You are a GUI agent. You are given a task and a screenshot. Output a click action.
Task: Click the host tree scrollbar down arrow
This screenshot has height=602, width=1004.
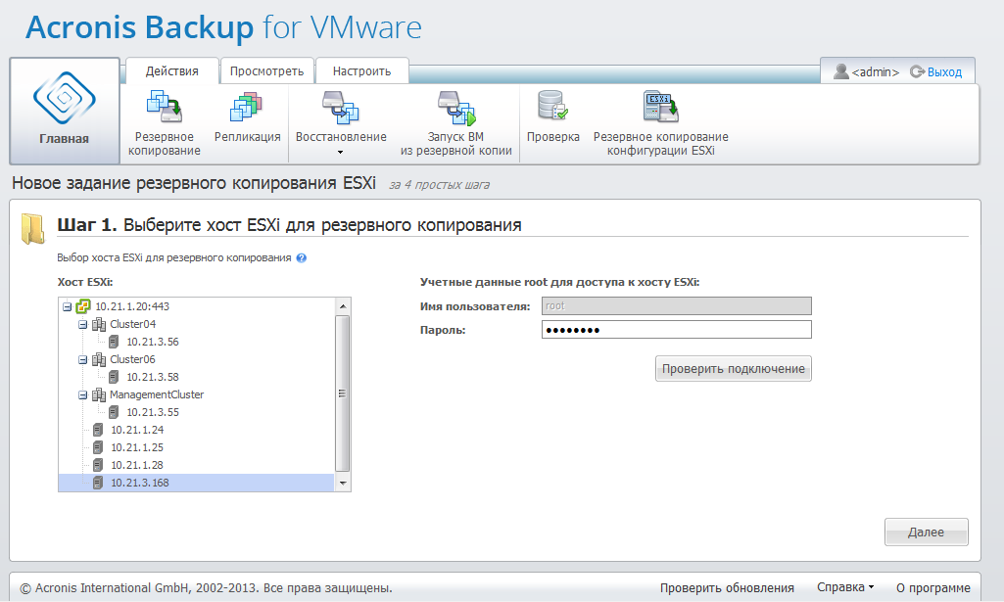(x=343, y=483)
